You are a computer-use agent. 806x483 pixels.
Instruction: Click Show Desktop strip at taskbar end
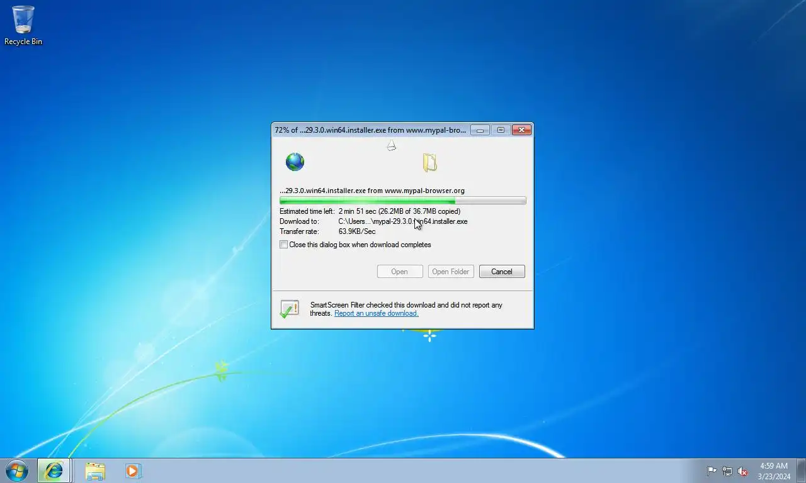pyautogui.click(x=801, y=470)
